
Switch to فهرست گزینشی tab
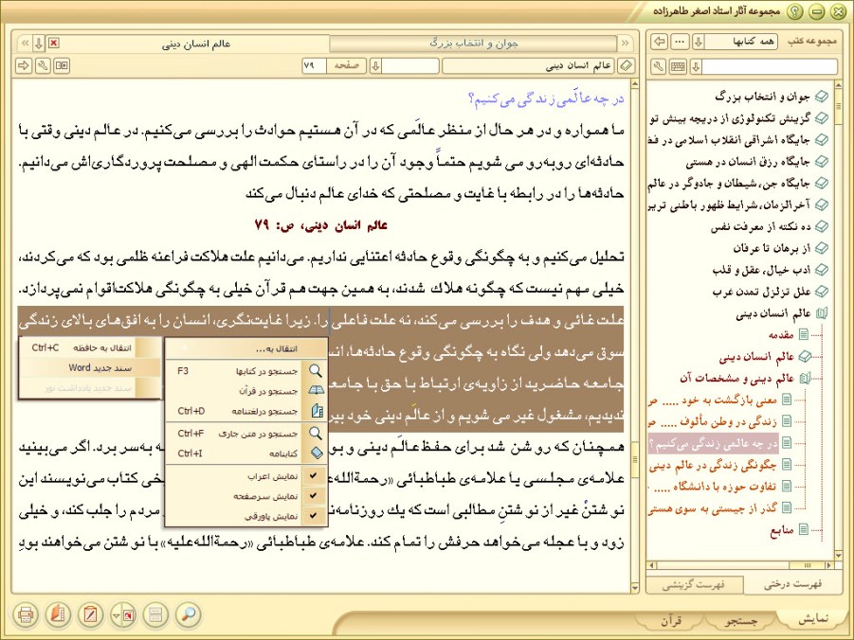693,585
